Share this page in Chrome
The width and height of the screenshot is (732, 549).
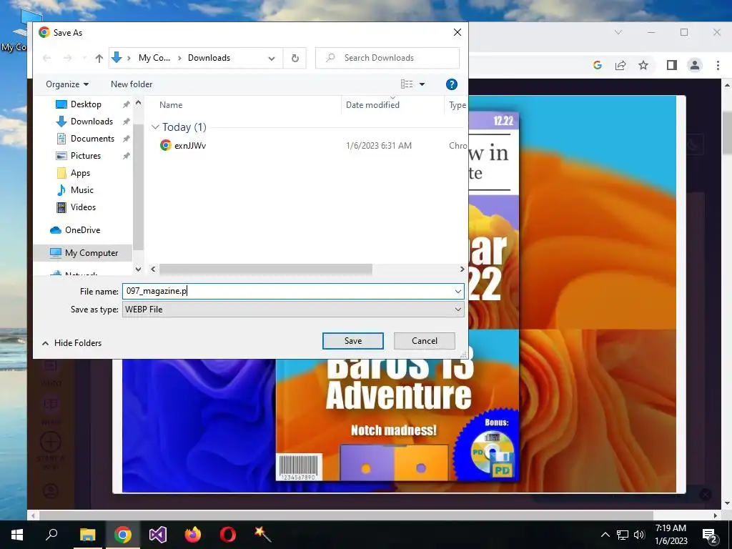tap(620, 65)
